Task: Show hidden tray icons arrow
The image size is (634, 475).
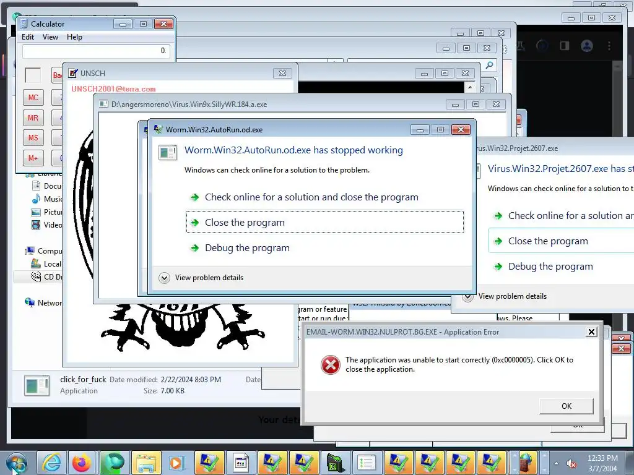Action: [557, 463]
